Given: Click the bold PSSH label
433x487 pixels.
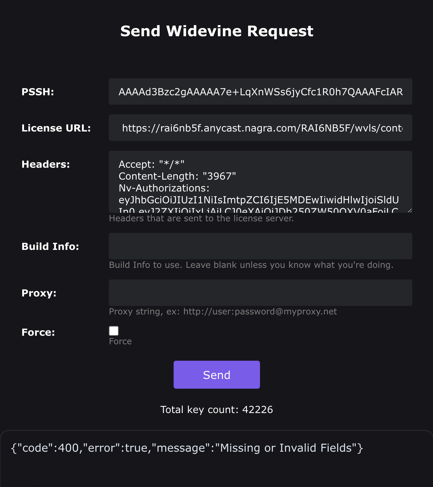Looking at the screenshot, I should 38,92.
